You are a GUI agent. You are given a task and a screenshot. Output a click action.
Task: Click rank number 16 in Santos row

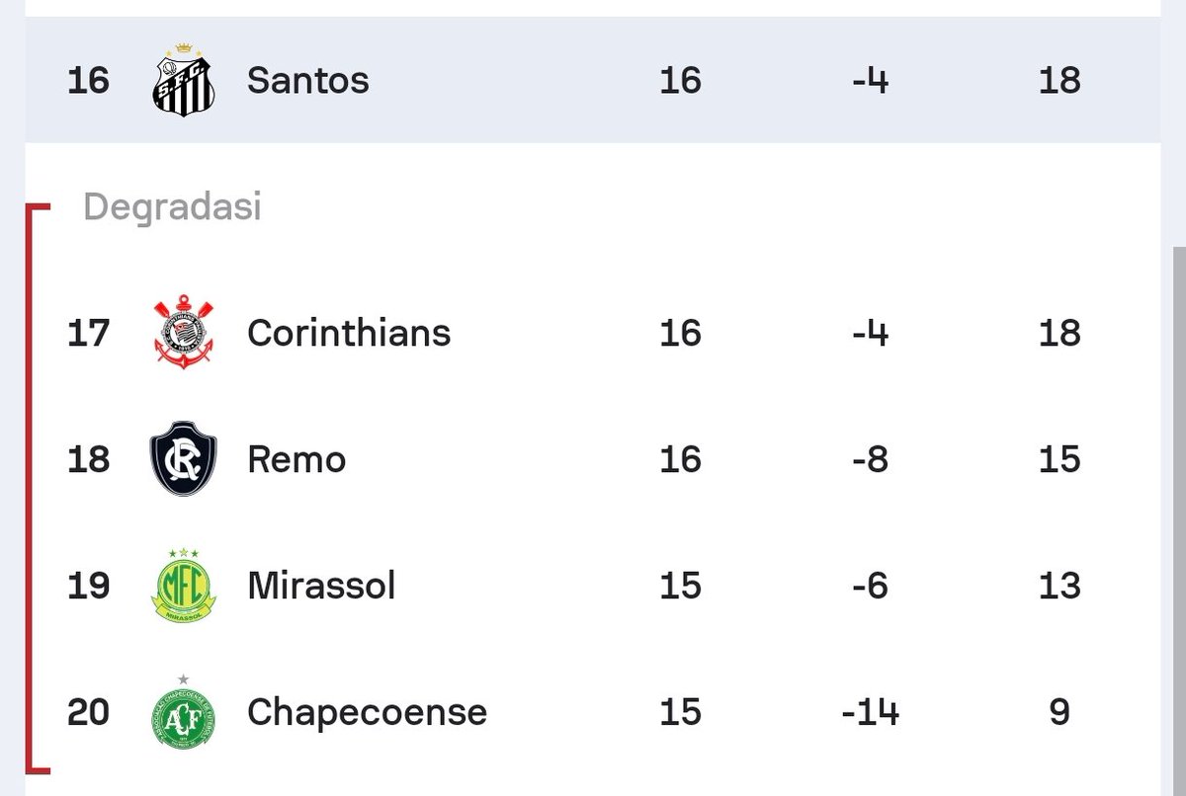88,80
